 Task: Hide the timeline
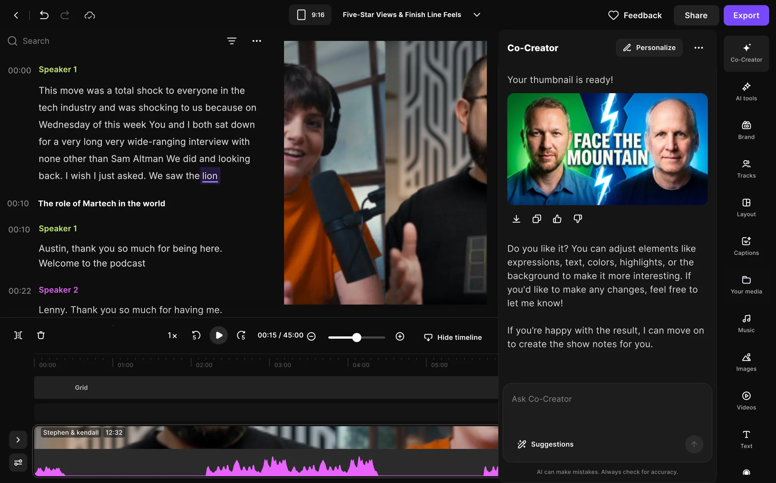(x=453, y=337)
